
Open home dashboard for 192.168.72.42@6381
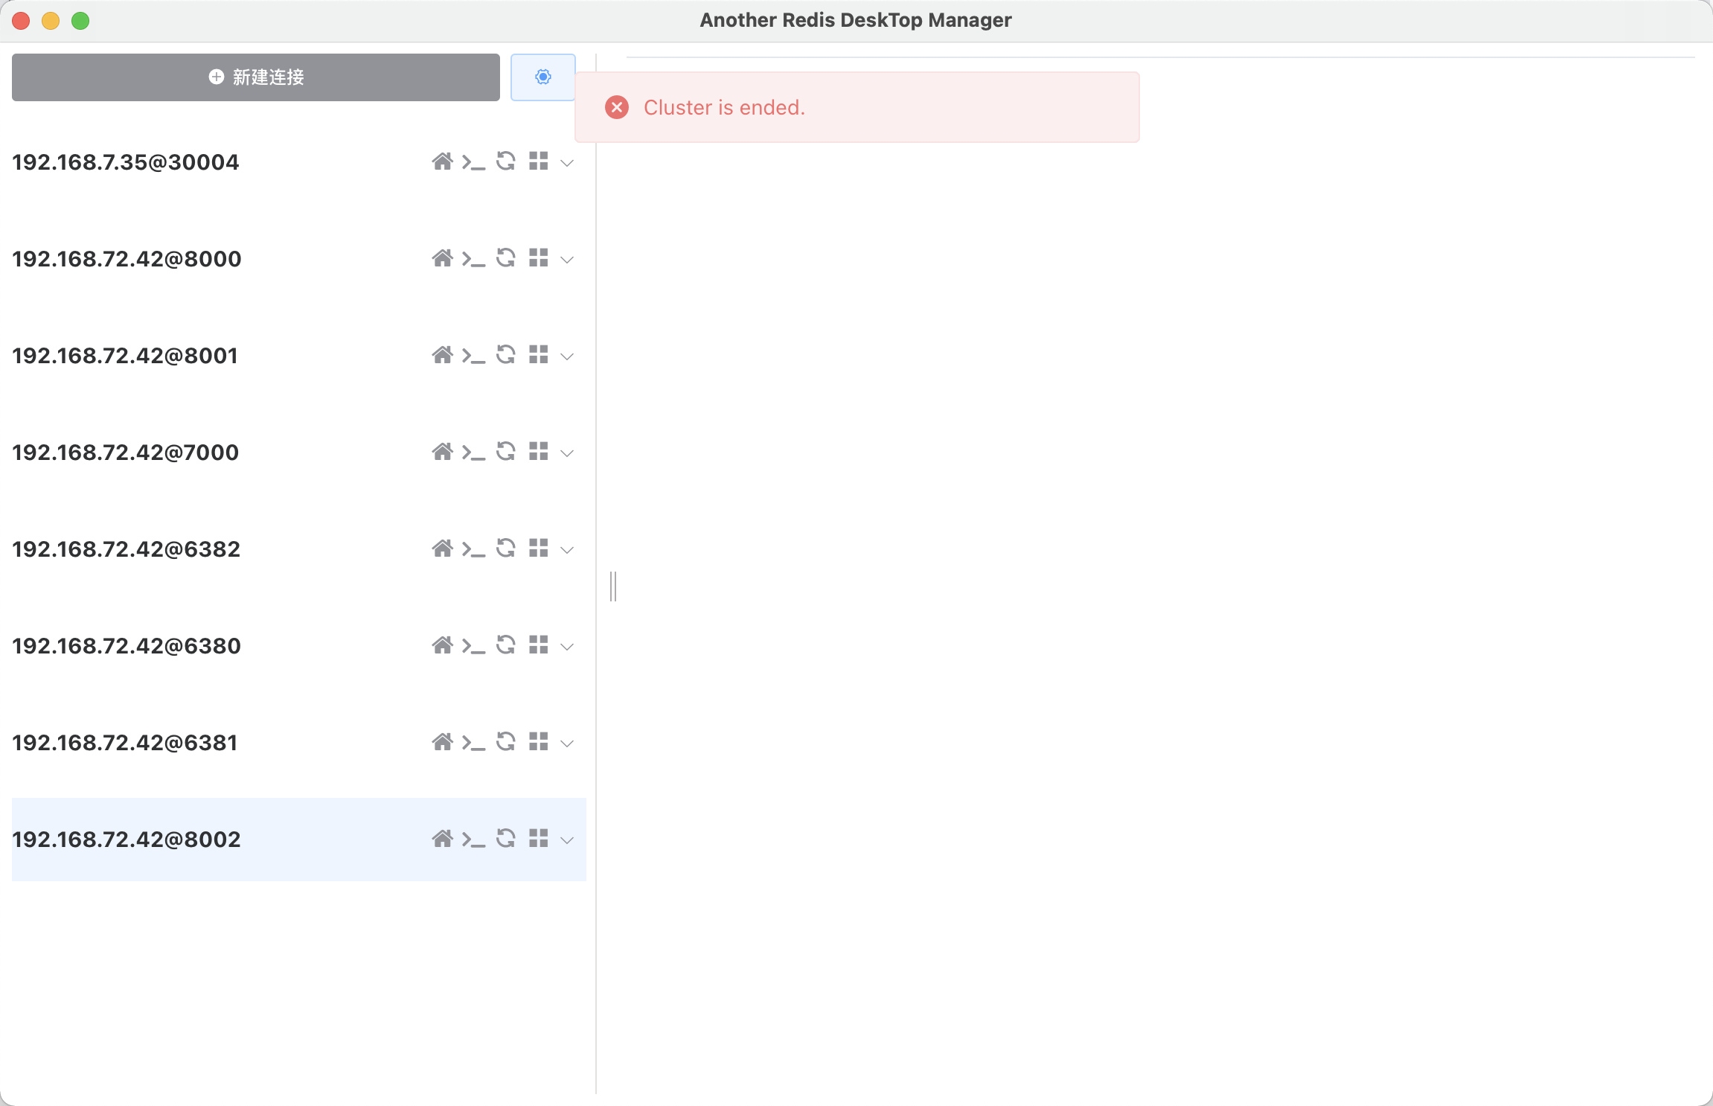[x=441, y=742]
